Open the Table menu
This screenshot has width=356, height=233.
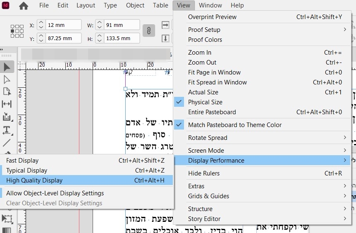(160, 5)
